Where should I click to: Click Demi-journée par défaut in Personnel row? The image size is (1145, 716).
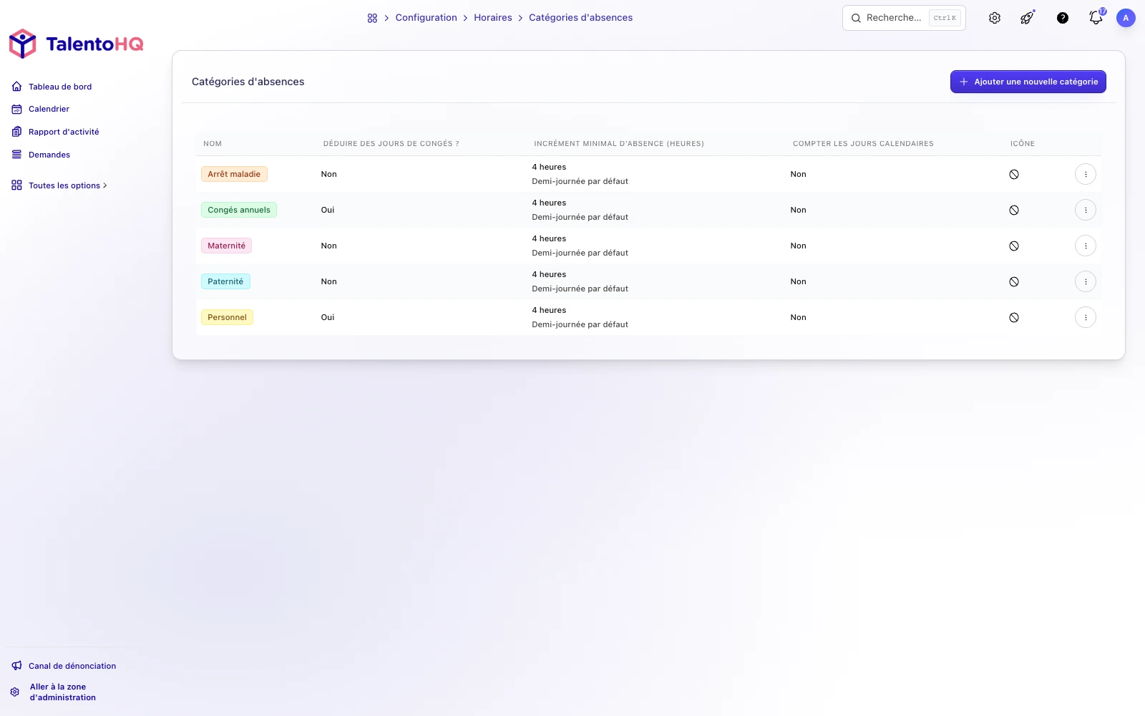click(x=580, y=324)
